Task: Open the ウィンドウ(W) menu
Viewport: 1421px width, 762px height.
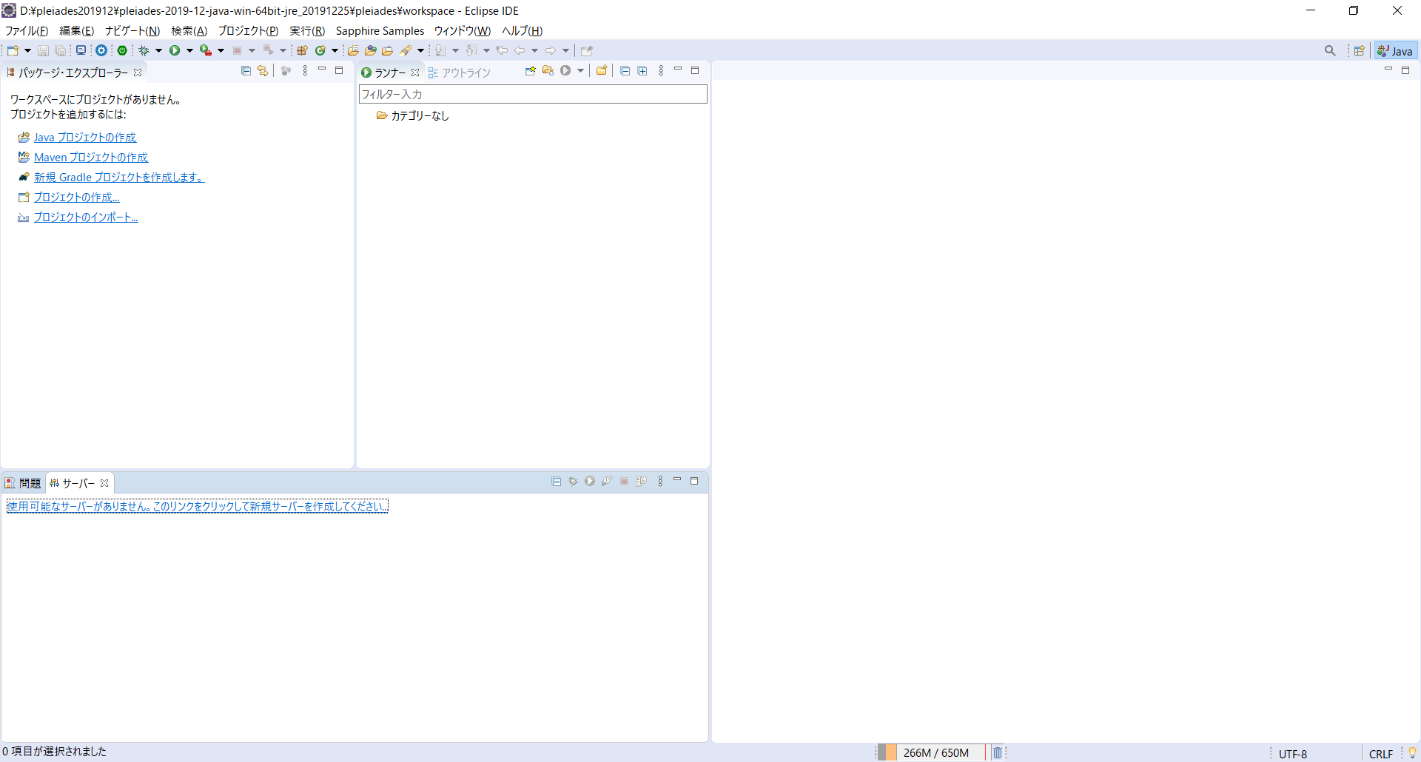Action: (463, 31)
